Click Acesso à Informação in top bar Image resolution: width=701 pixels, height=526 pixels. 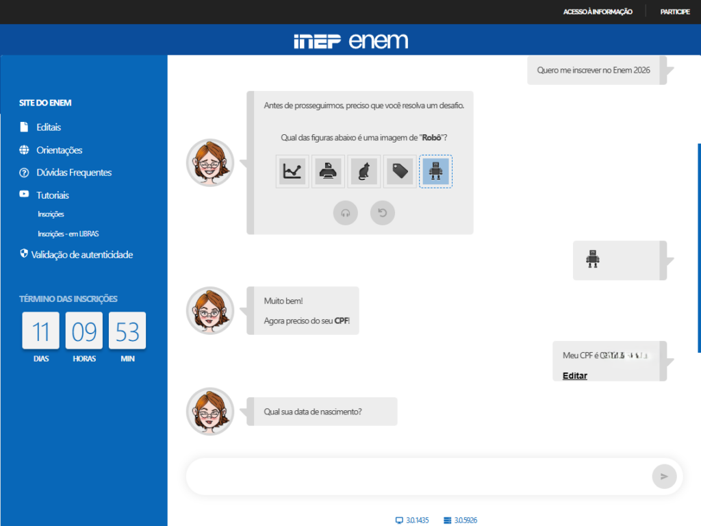(598, 12)
